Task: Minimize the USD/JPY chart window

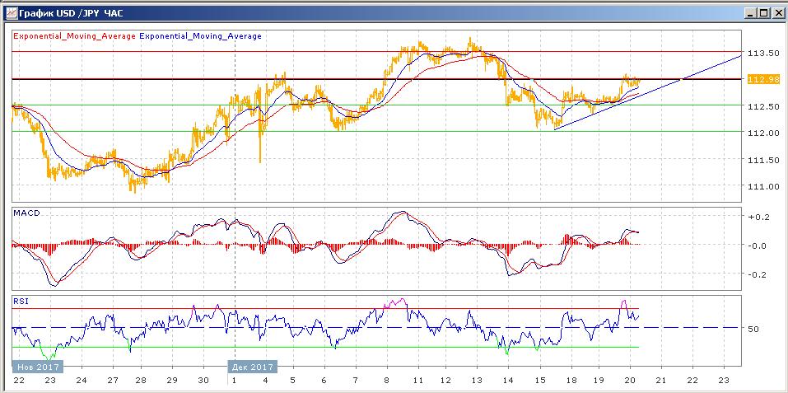Action: tap(750, 13)
